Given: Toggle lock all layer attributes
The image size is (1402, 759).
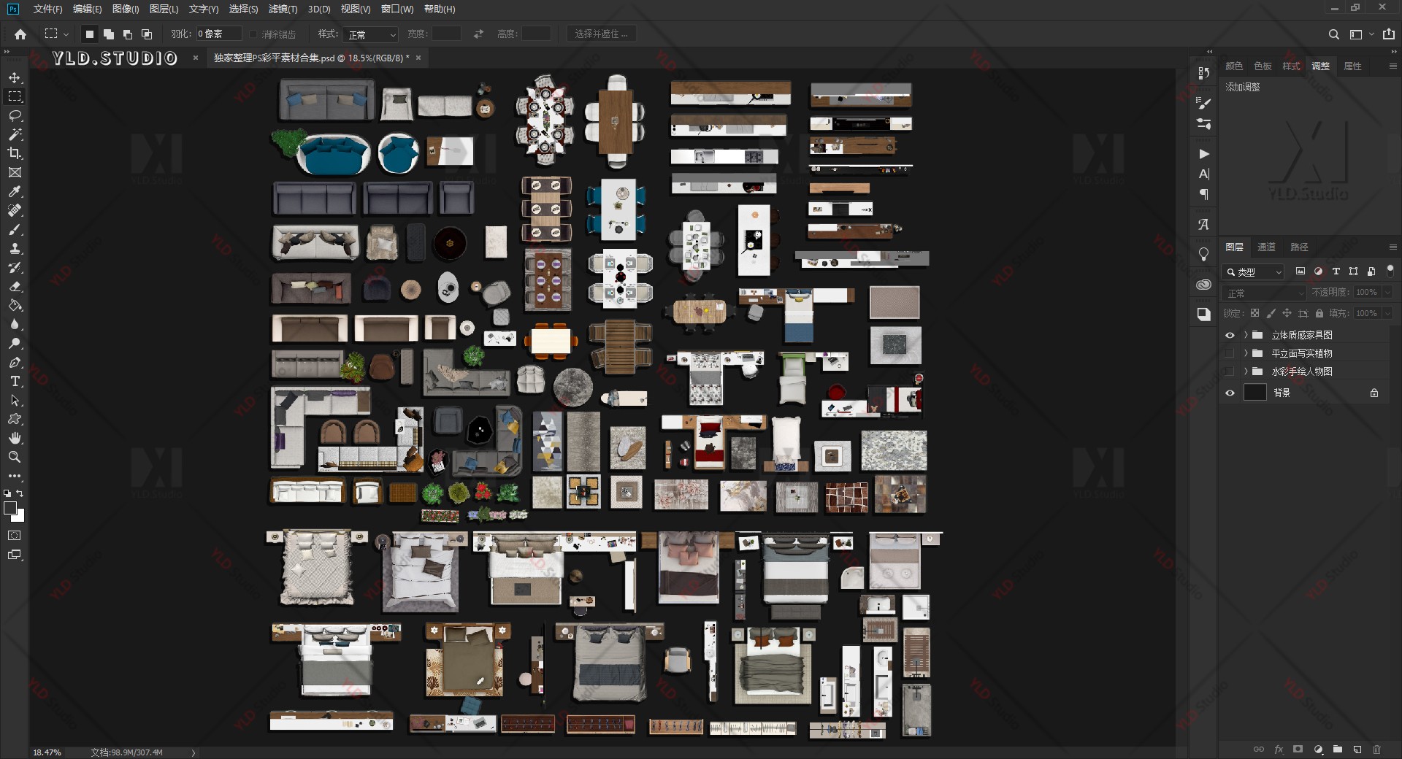Looking at the screenshot, I should pyautogui.click(x=1319, y=313).
